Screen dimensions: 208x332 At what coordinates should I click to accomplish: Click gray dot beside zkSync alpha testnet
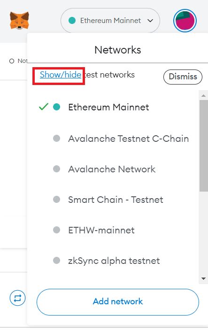56,261
